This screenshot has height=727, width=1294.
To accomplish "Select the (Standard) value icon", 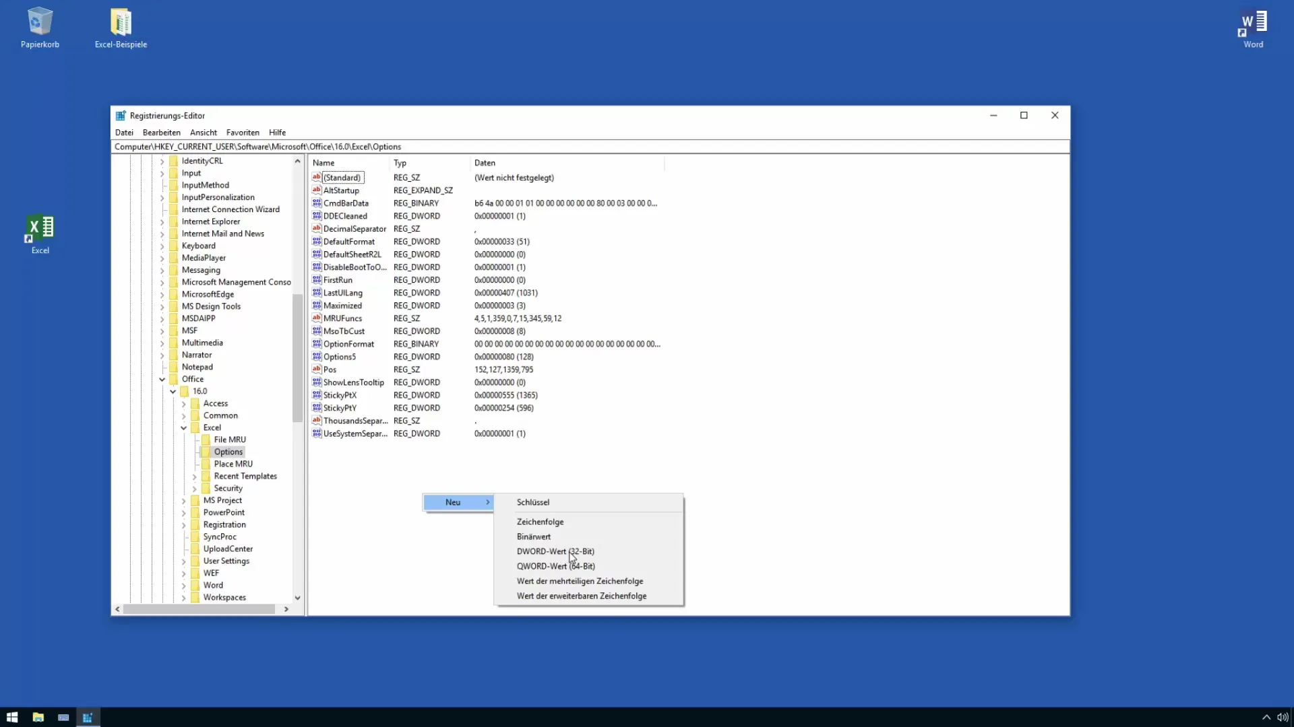I will pyautogui.click(x=317, y=178).
